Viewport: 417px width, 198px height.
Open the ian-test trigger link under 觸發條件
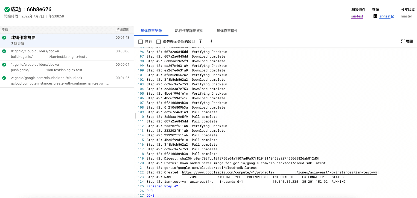(357, 16)
